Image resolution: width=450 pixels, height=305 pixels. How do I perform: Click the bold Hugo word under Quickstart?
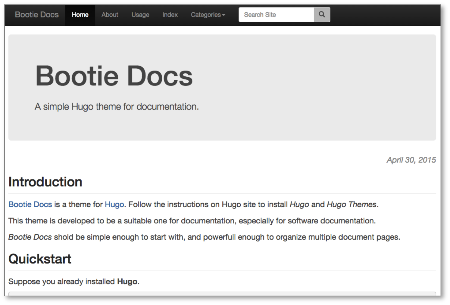pyautogui.click(x=127, y=282)
